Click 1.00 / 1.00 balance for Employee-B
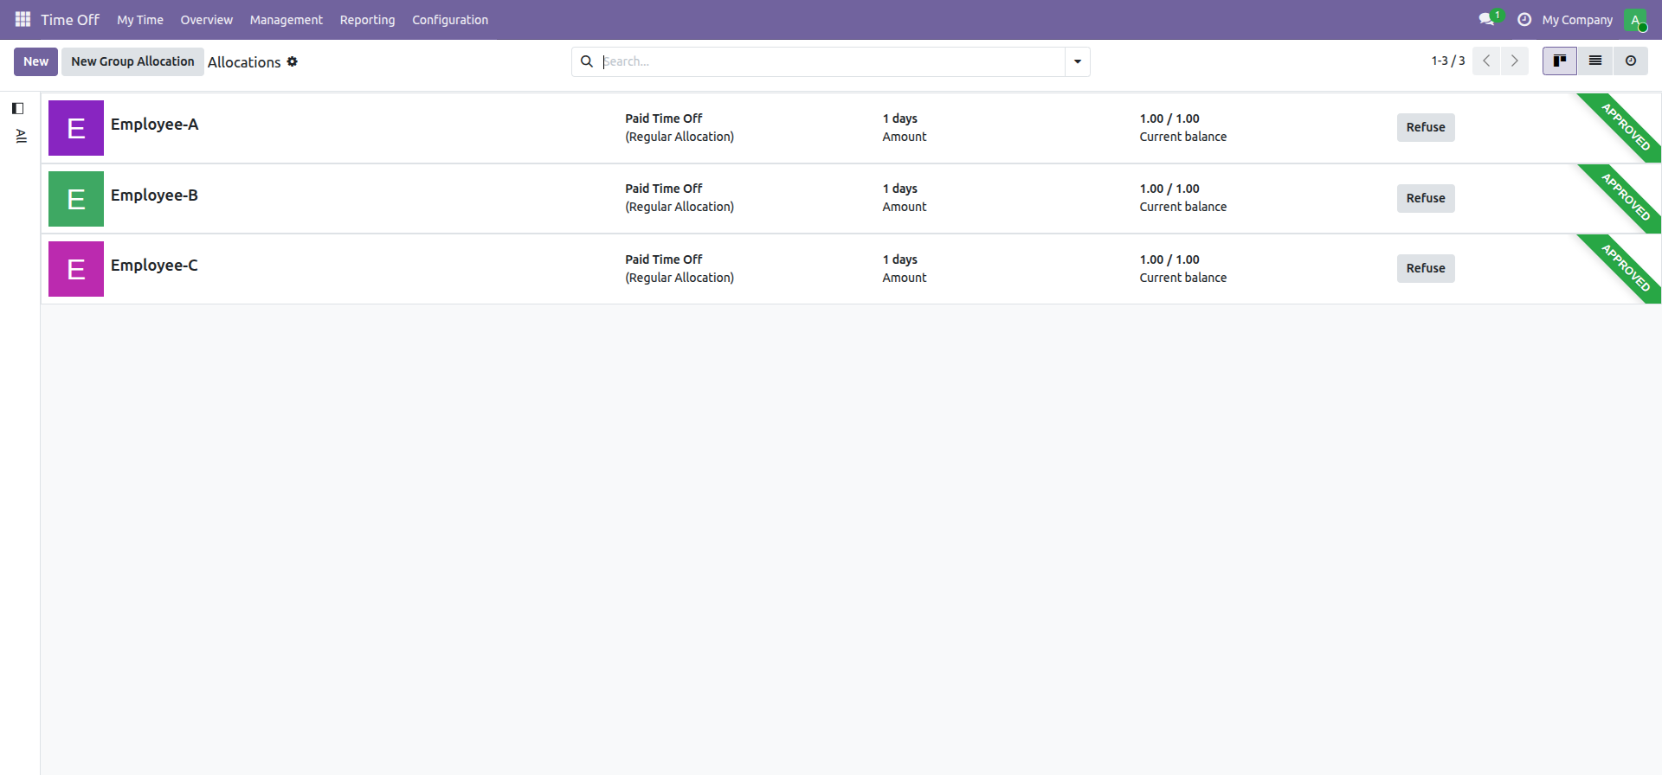The width and height of the screenshot is (1662, 775). coord(1169,189)
